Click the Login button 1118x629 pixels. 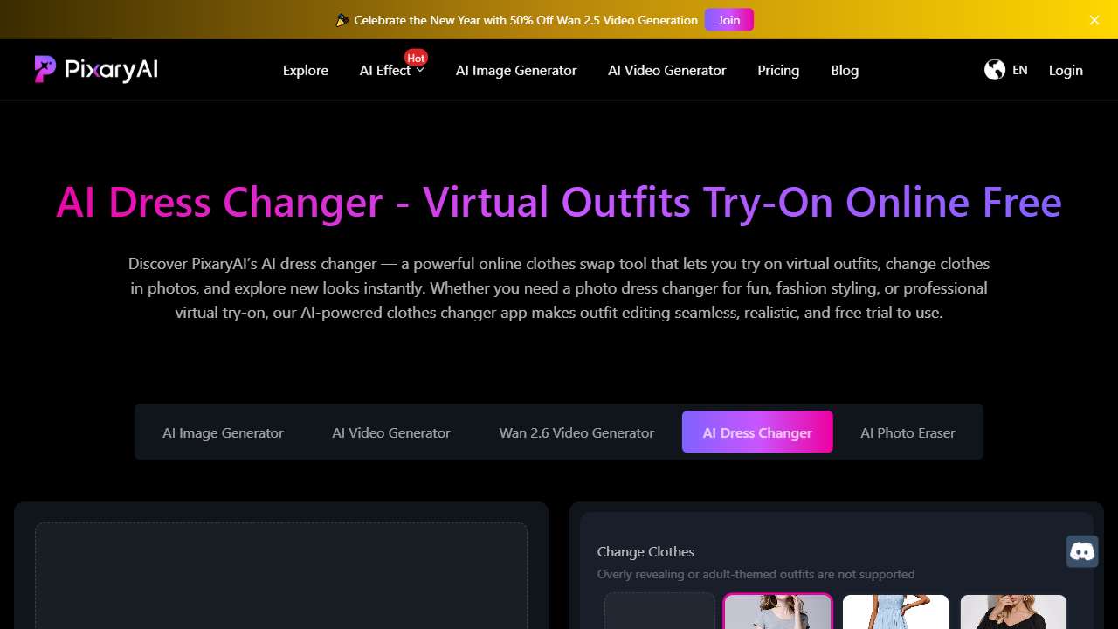[x=1066, y=71]
